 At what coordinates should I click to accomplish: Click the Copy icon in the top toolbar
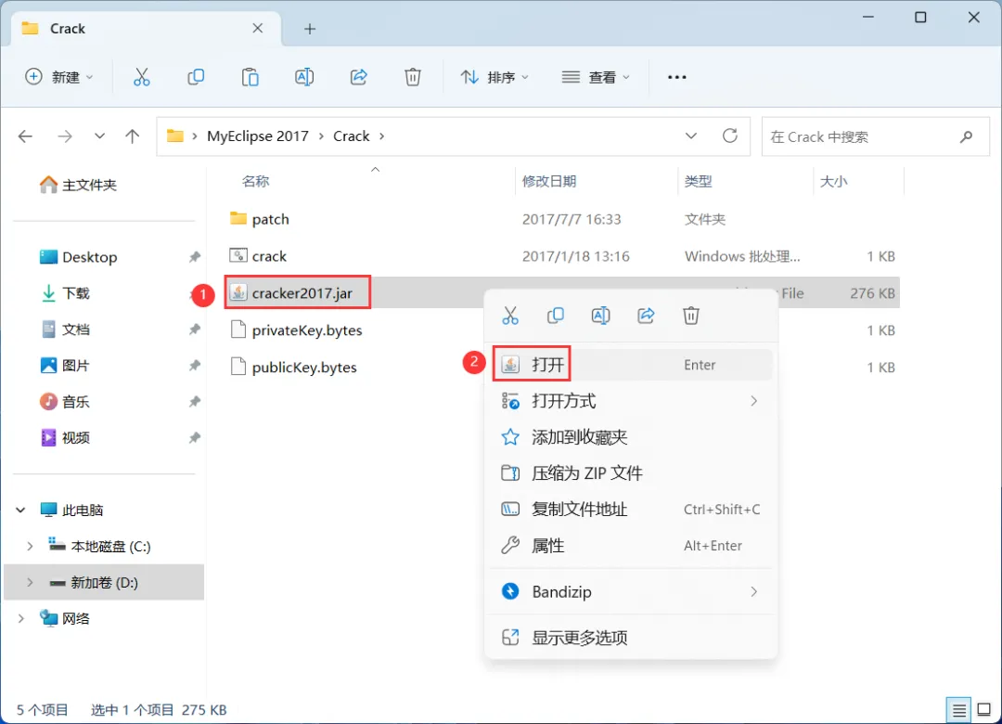196,77
